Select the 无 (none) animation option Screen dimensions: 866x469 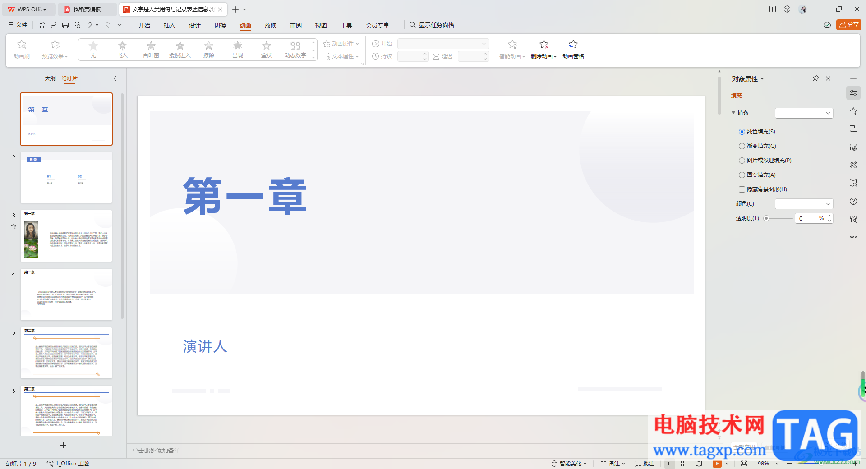point(93,50)
